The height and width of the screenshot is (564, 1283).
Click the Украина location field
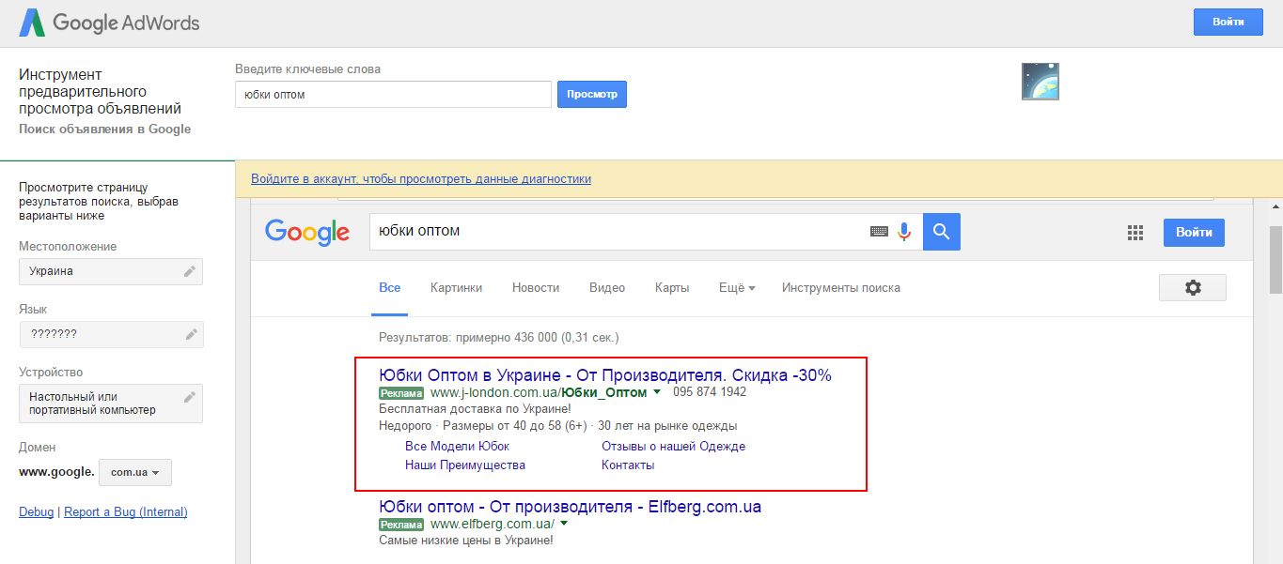click(x=111, y=271)
